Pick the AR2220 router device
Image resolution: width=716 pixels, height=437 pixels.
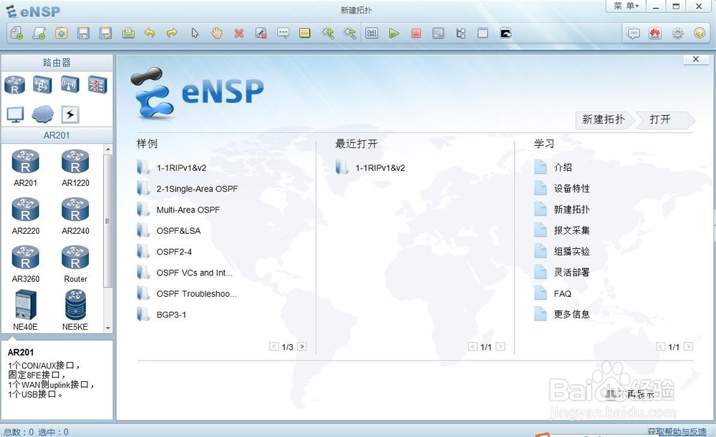point(26,216)
